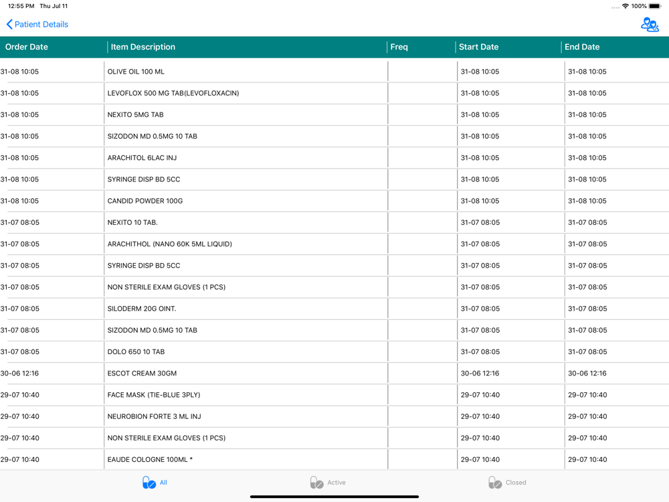Tap the 12:55 PM clock

coord(21,6)
